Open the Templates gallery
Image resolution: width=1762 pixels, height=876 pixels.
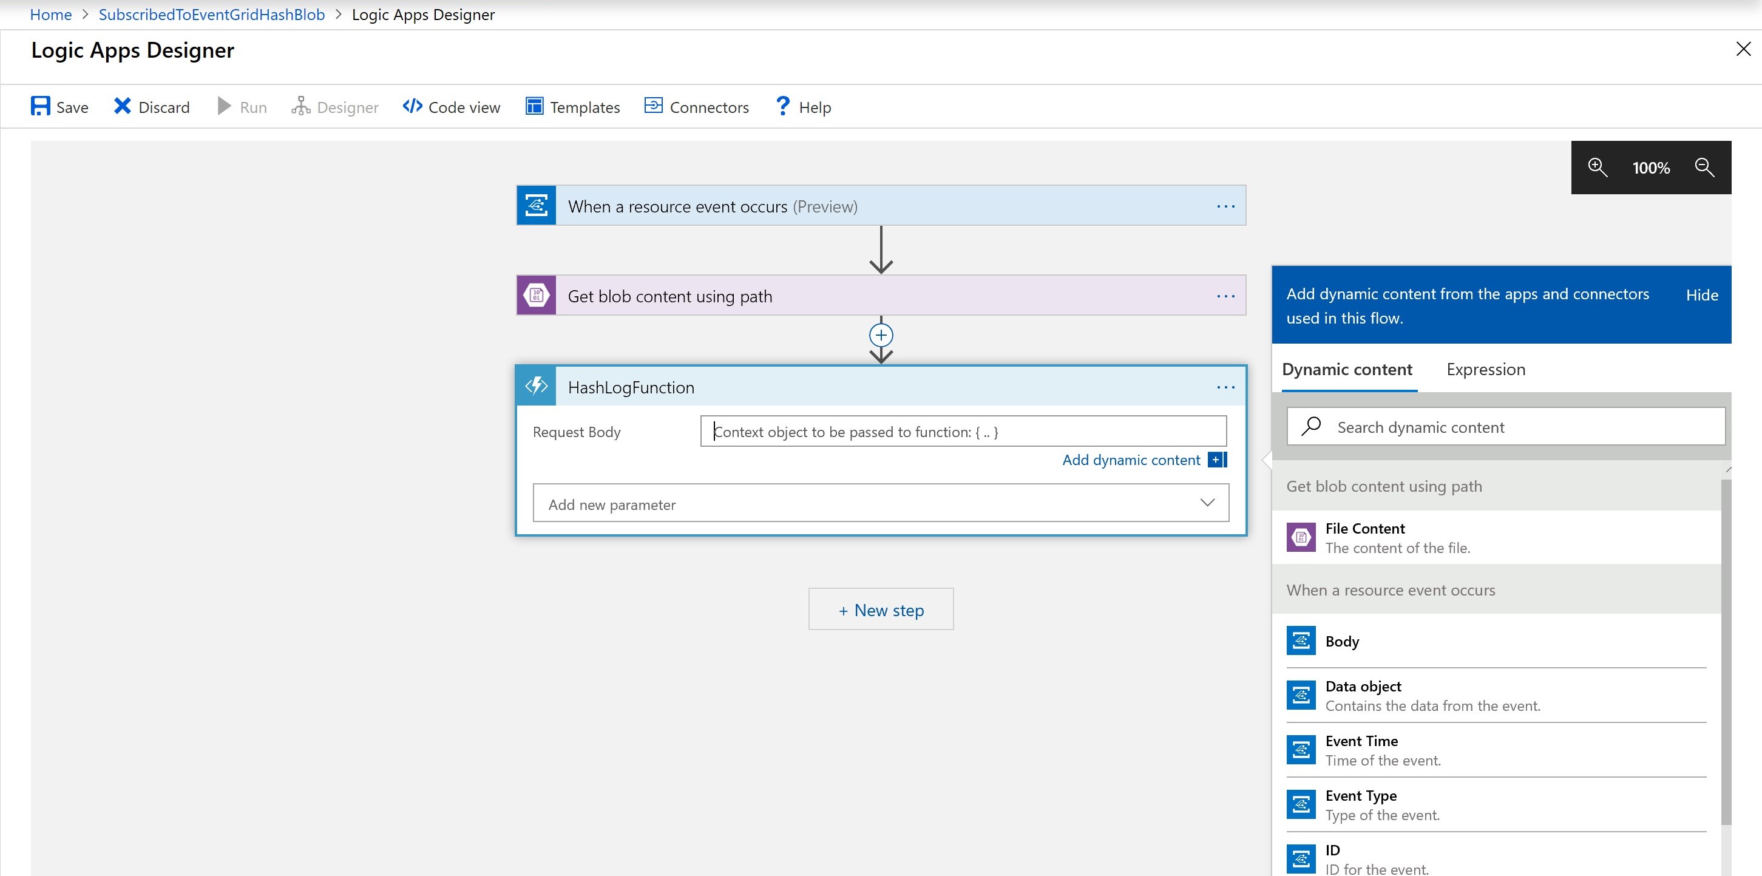(x=572, y=107)
